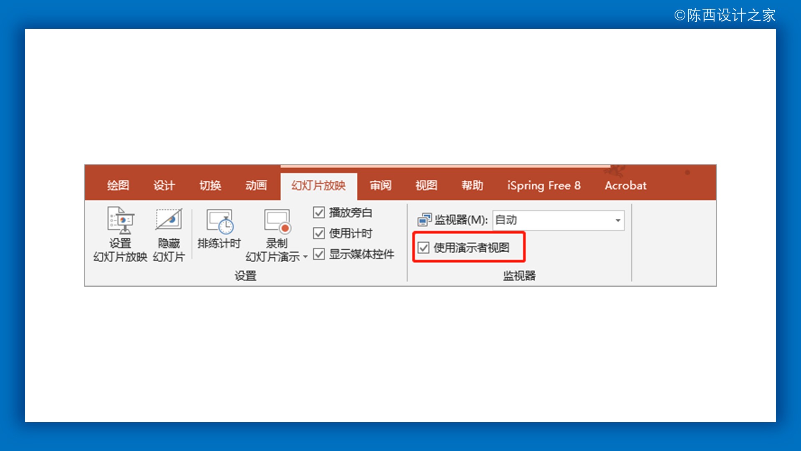801x451 pixels.
Task: Start 排练计时 rehearse timings
Action: coord(219,228)
